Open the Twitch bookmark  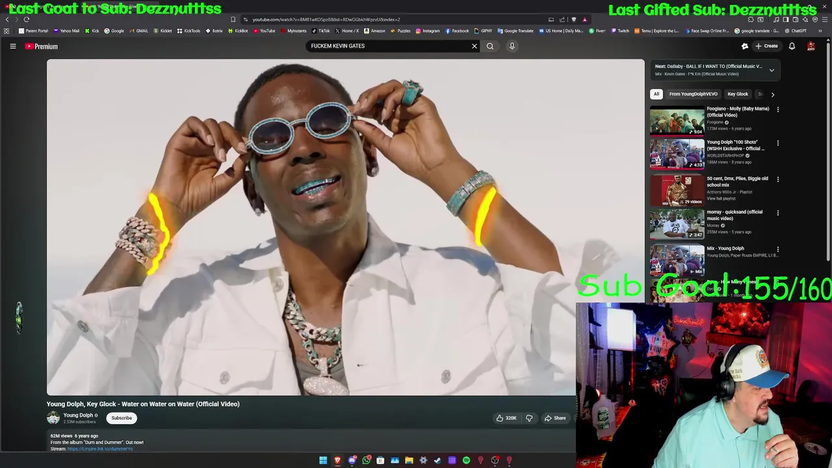pos(619,31)
